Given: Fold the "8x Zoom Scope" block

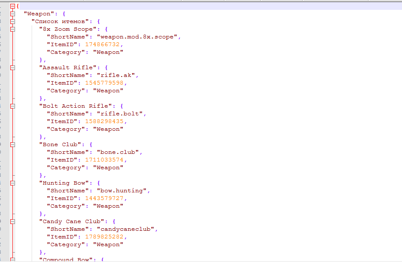Looking at the screenshot, I should [12, 29].
